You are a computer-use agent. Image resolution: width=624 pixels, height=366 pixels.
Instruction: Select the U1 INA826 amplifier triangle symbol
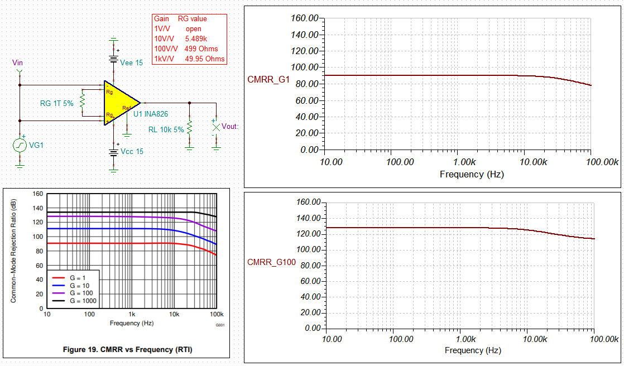(x=121, y=103)
